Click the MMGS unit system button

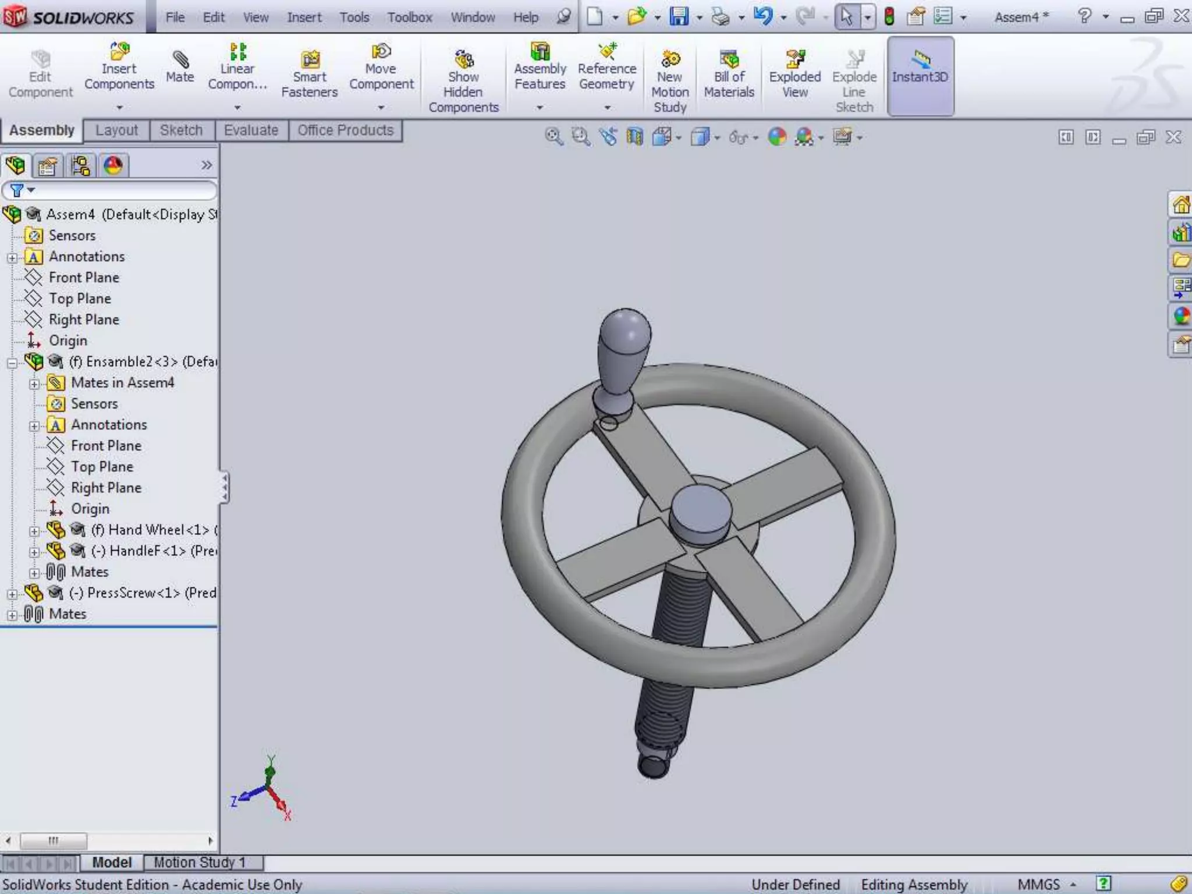1039,885
